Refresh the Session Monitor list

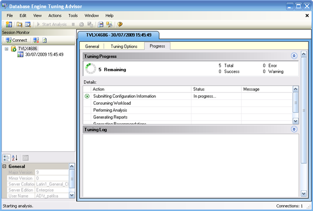44,40
